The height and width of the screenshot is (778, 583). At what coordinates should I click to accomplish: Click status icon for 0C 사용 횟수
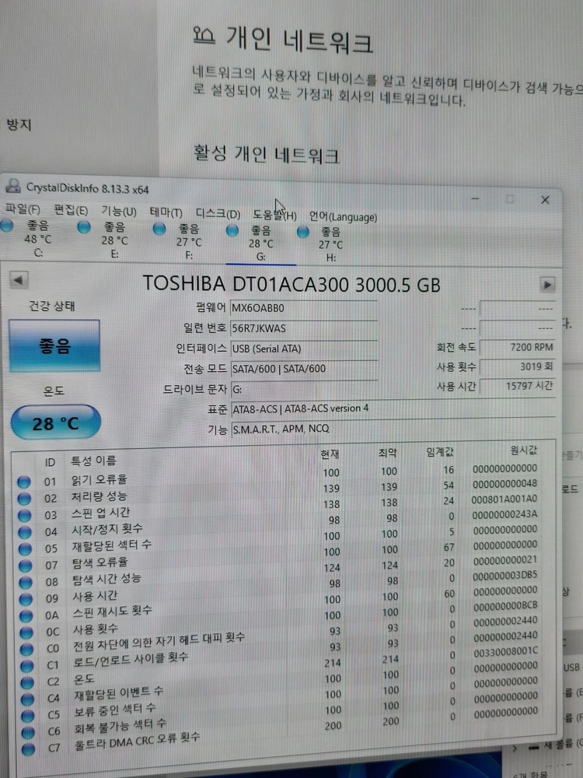click(26, 632)
